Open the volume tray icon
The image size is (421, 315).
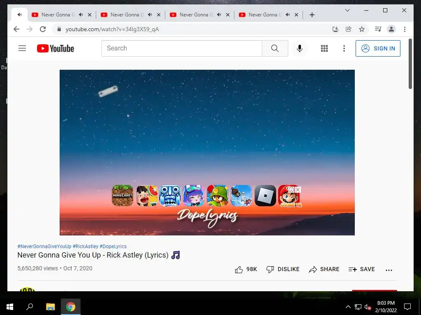click(368, 307)
